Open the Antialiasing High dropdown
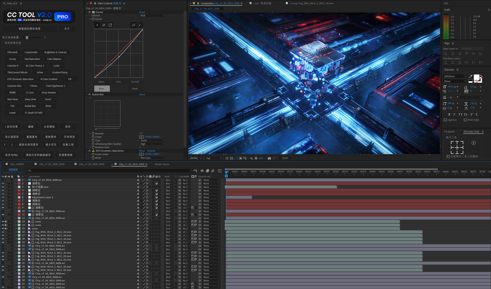This screenshot has height=289, width=491. tap(152, 144)
